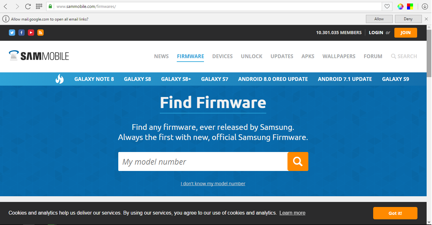Click the 10.301.035 MEMBERS text
The image size is (432, 225).
pos(339,33)
